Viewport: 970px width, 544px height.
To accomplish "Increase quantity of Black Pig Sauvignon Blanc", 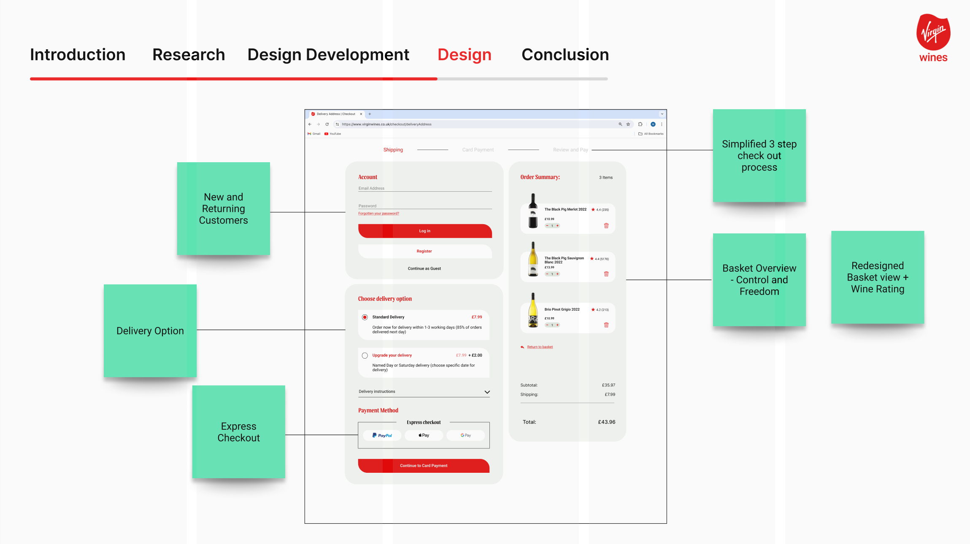I will [557, 274].
